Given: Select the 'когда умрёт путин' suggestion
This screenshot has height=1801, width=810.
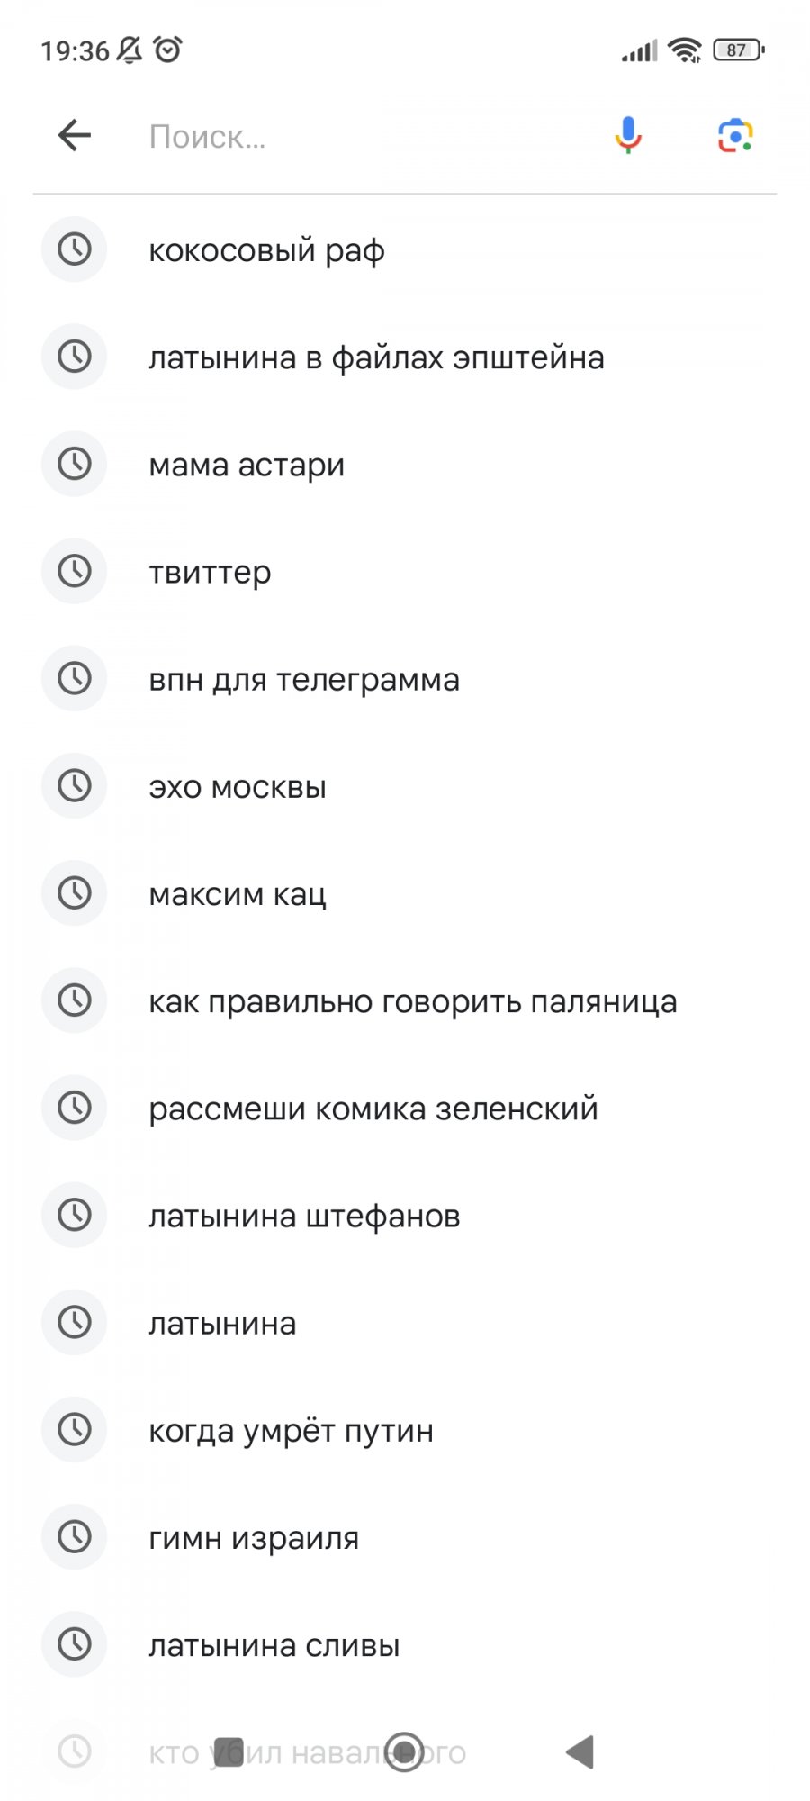Looking at the screenshot, I should (x=292, y=1430).
